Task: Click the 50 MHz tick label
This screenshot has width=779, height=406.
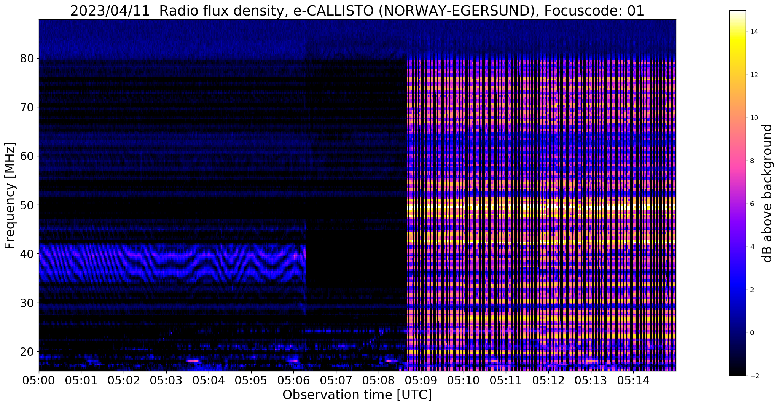Action: (27, 205)
